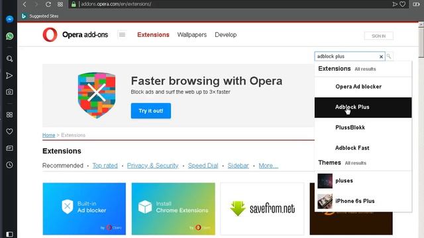Viewport: 424px width, 238px height.
Task: Open History clock icon in sidebar
Action: (x=9, y=165)
